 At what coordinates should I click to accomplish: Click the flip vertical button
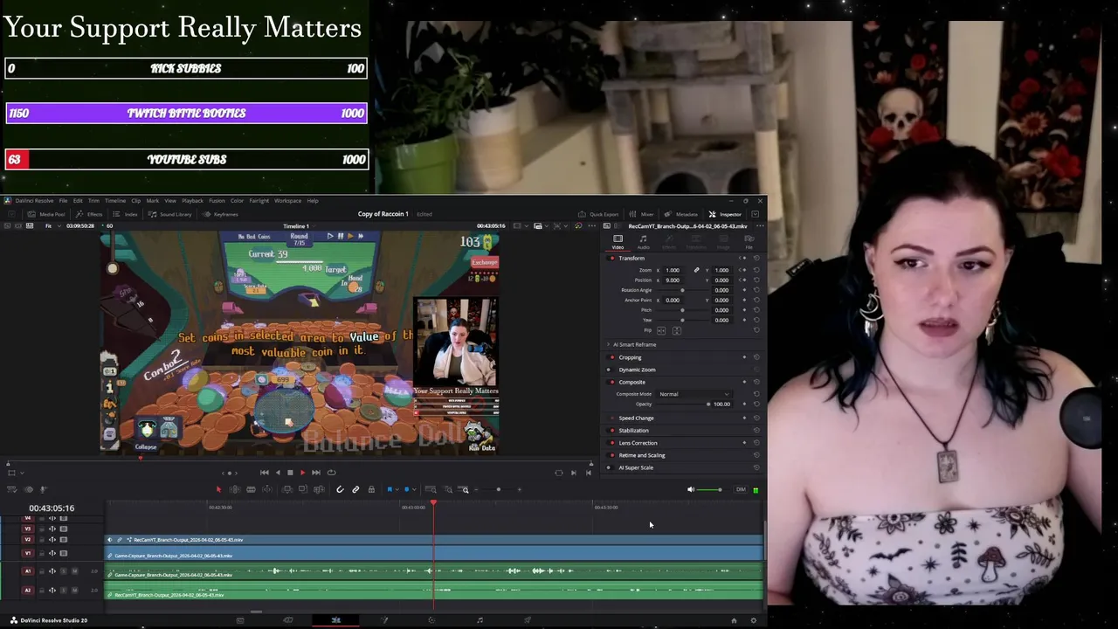(675, 330)
